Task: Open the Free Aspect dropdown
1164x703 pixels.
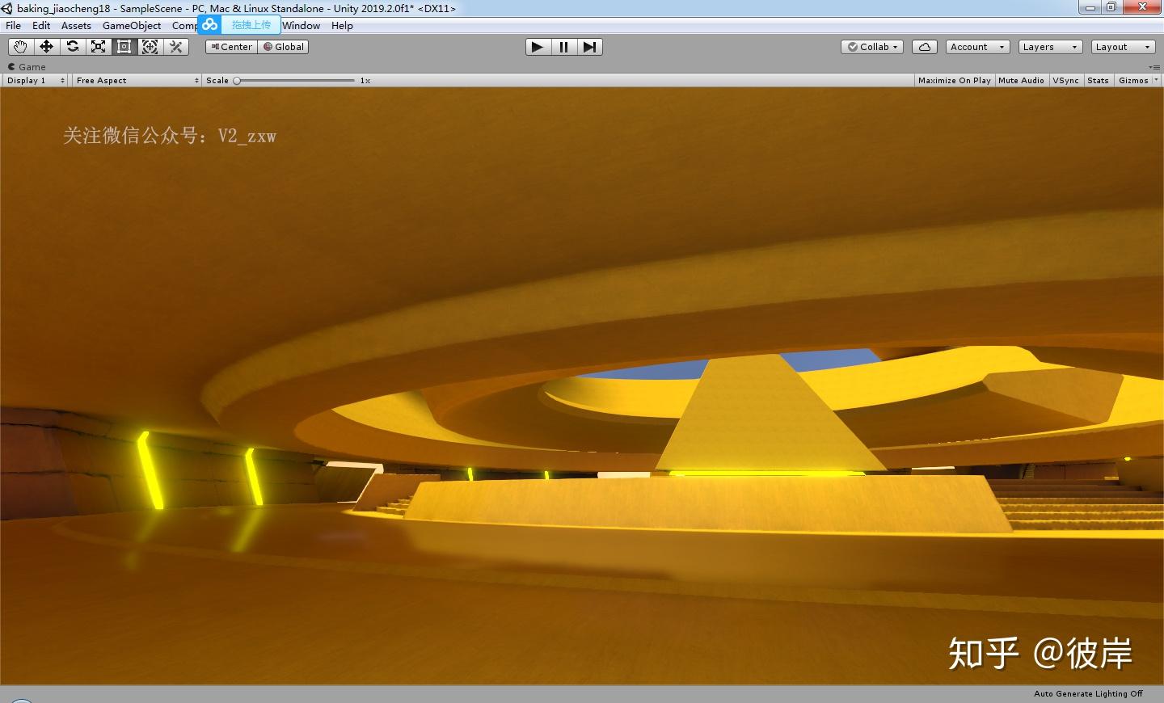Action: (137, 81)
